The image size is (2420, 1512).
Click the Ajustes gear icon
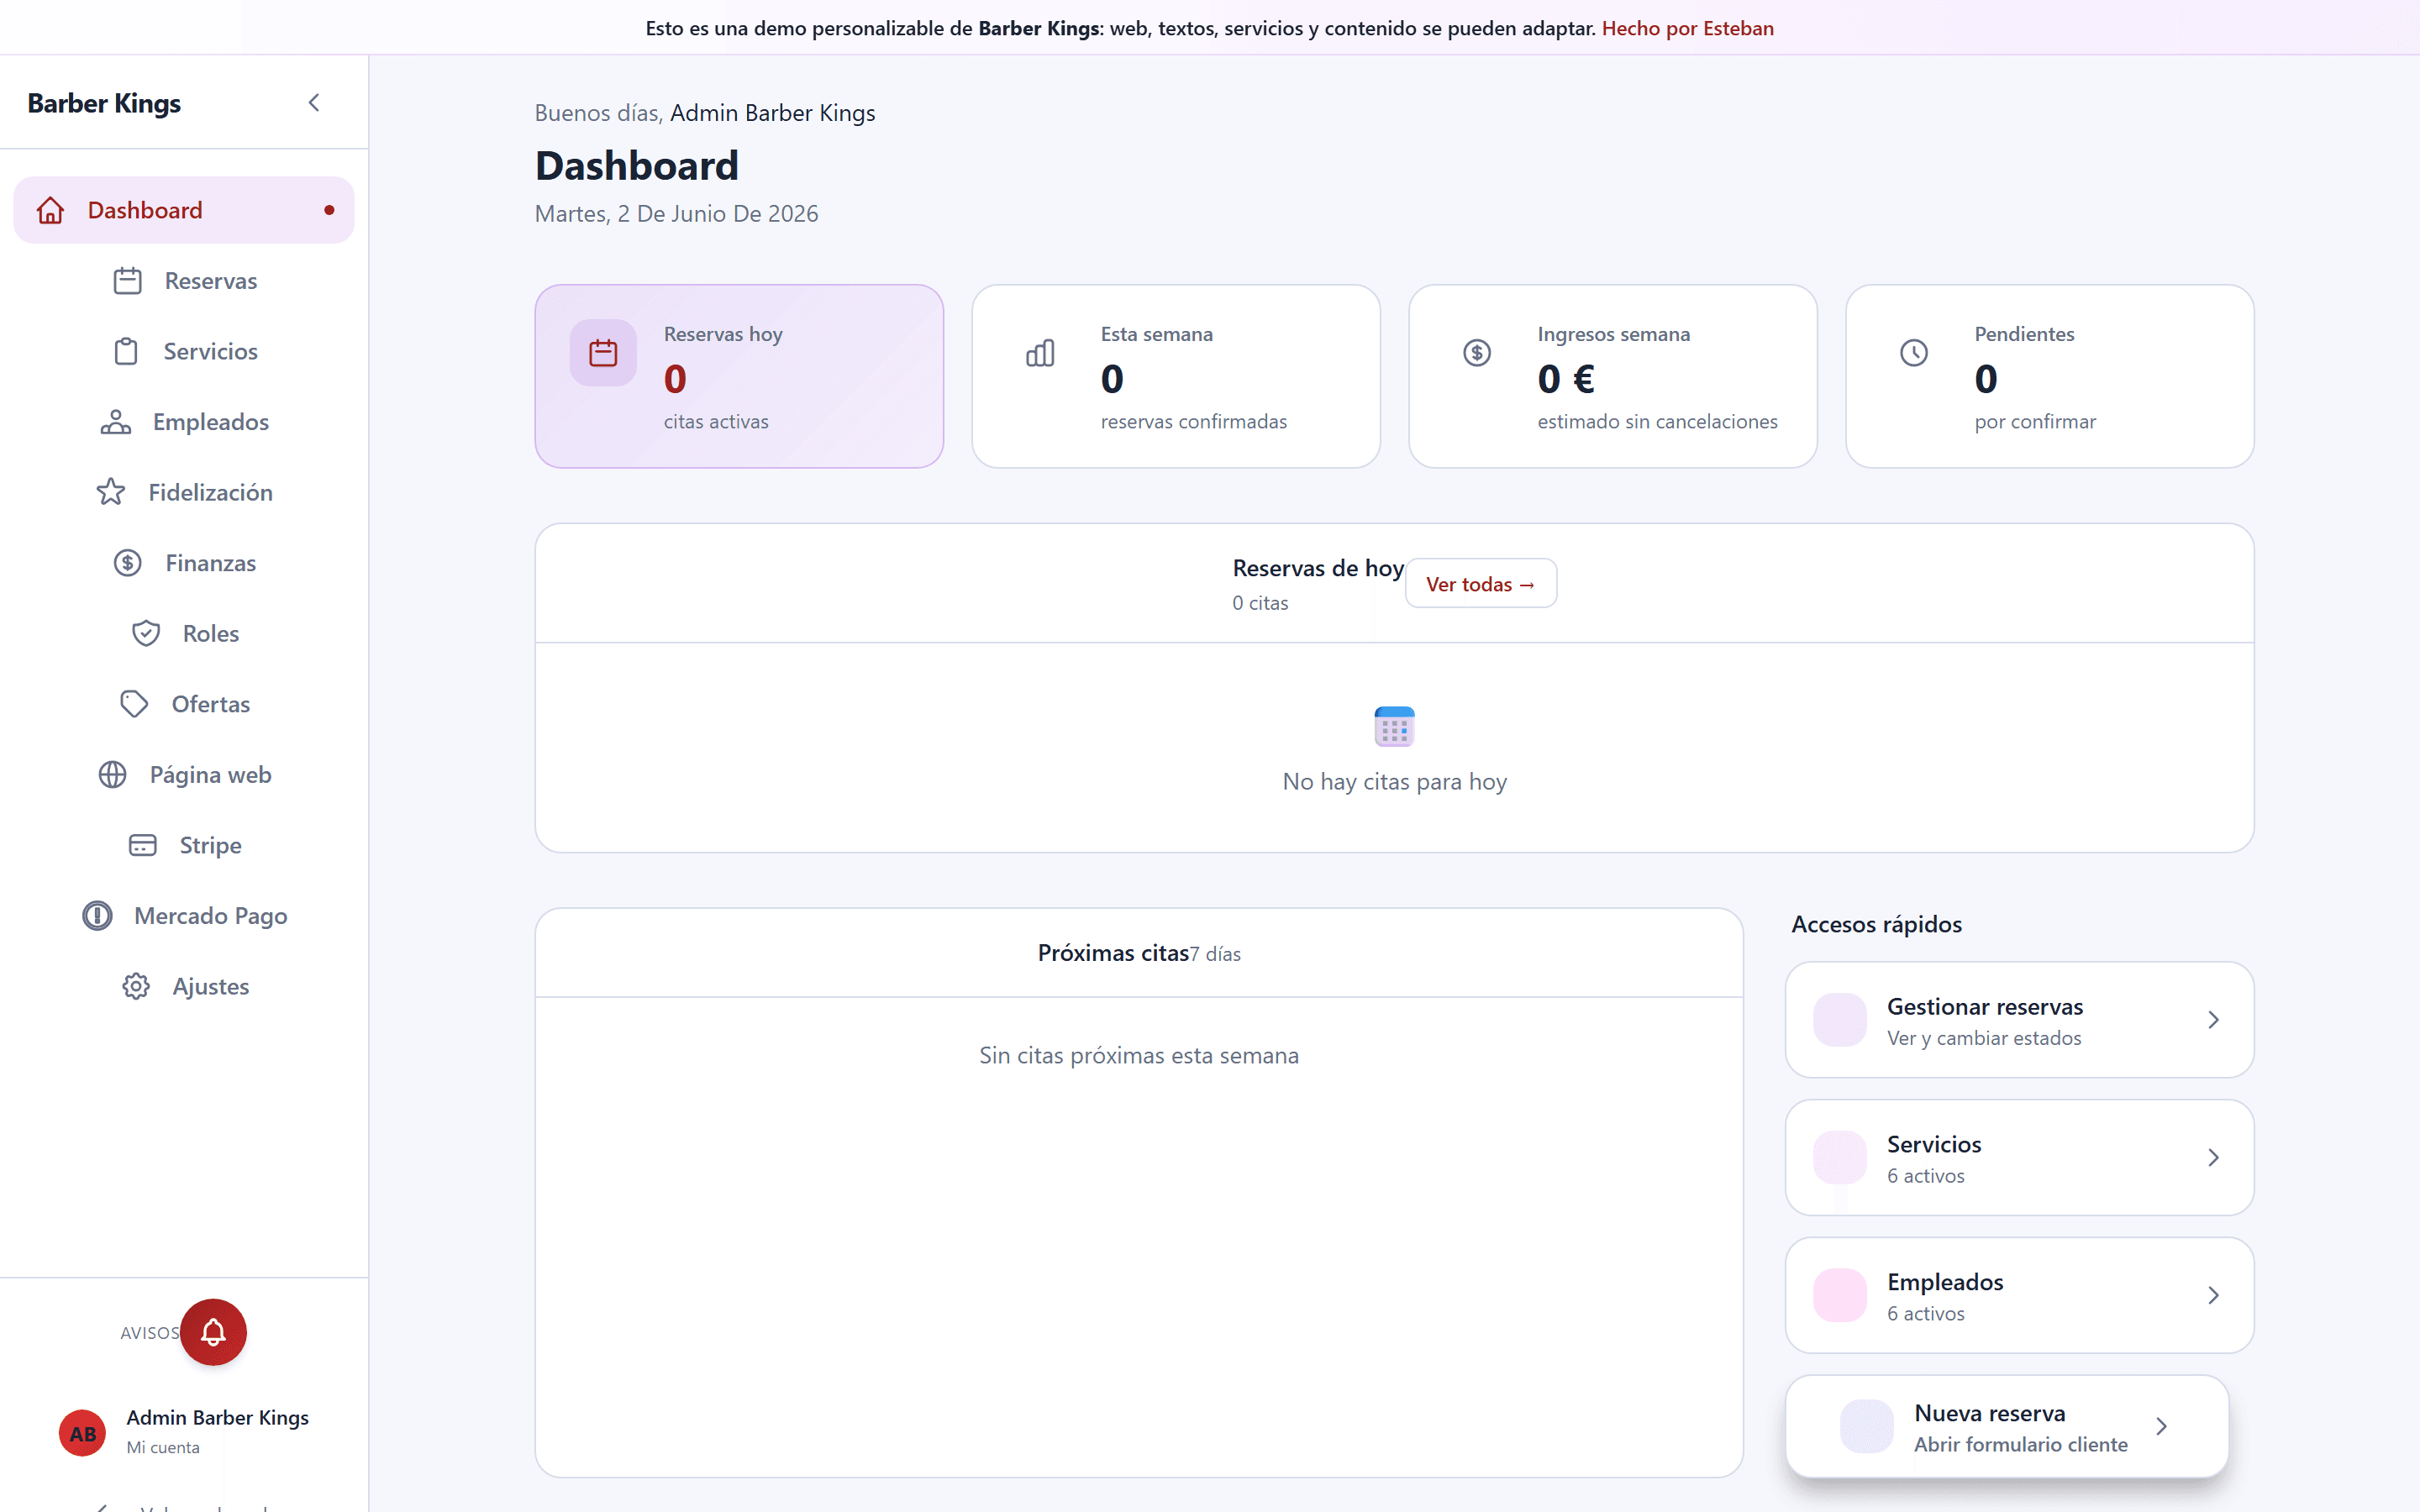coord(136,986)
